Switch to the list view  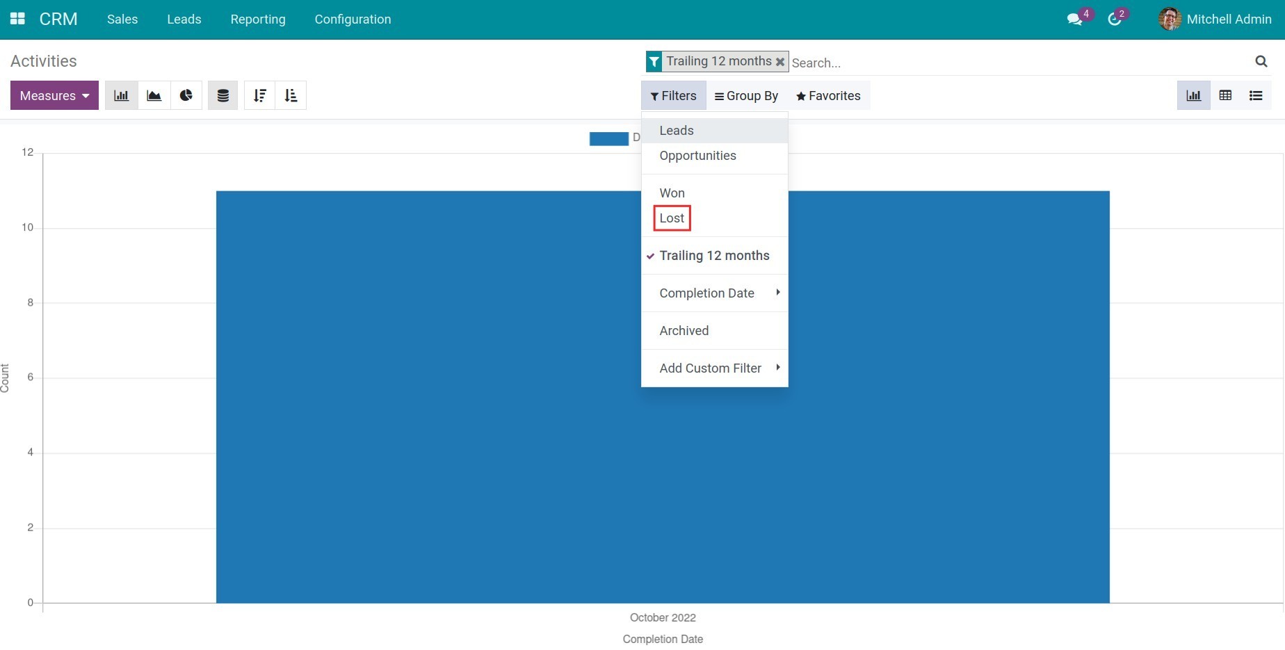1256,95
